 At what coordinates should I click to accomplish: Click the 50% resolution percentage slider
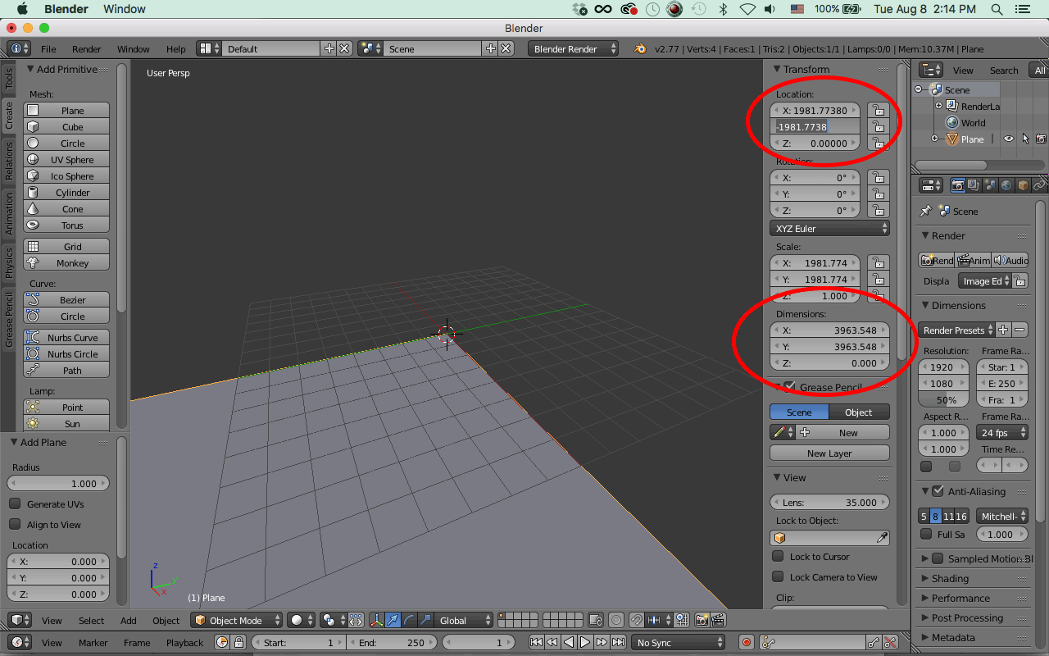pyautogui.click(x=942, y=400)
